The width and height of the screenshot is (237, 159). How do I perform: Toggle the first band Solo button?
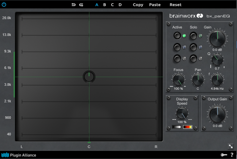pyautogui.click(x=193, y=36)
